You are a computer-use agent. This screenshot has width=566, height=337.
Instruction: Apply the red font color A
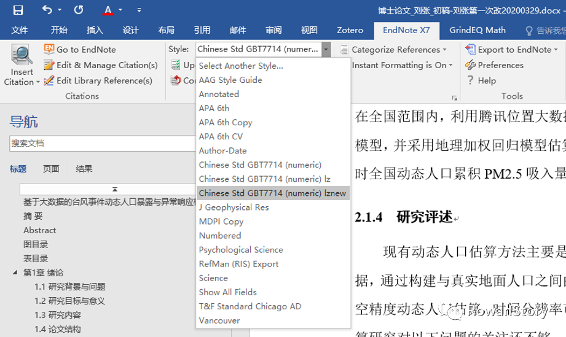coord(108,10)
